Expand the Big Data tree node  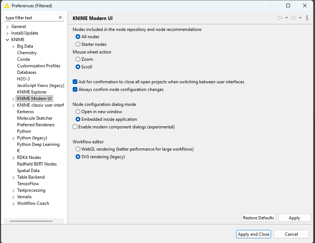click(x=13, y=46)
